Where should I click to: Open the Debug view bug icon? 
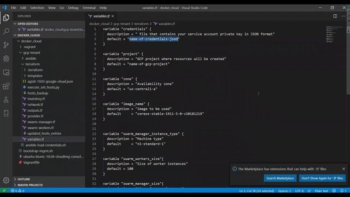pos(6,59)
